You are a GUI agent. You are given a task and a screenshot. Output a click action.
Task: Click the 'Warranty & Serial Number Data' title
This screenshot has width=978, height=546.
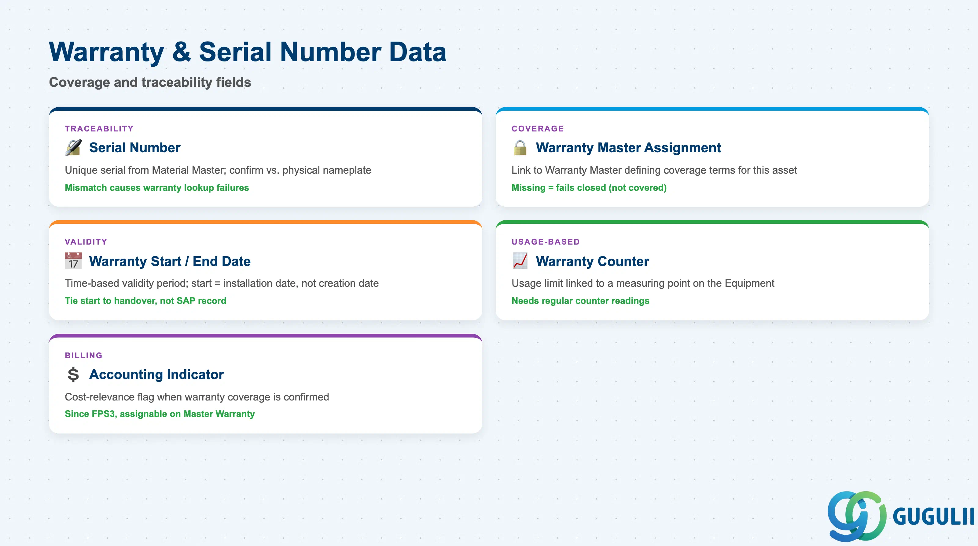(248, 52)
